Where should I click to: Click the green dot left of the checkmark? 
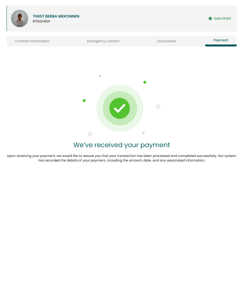coord(84,100)
